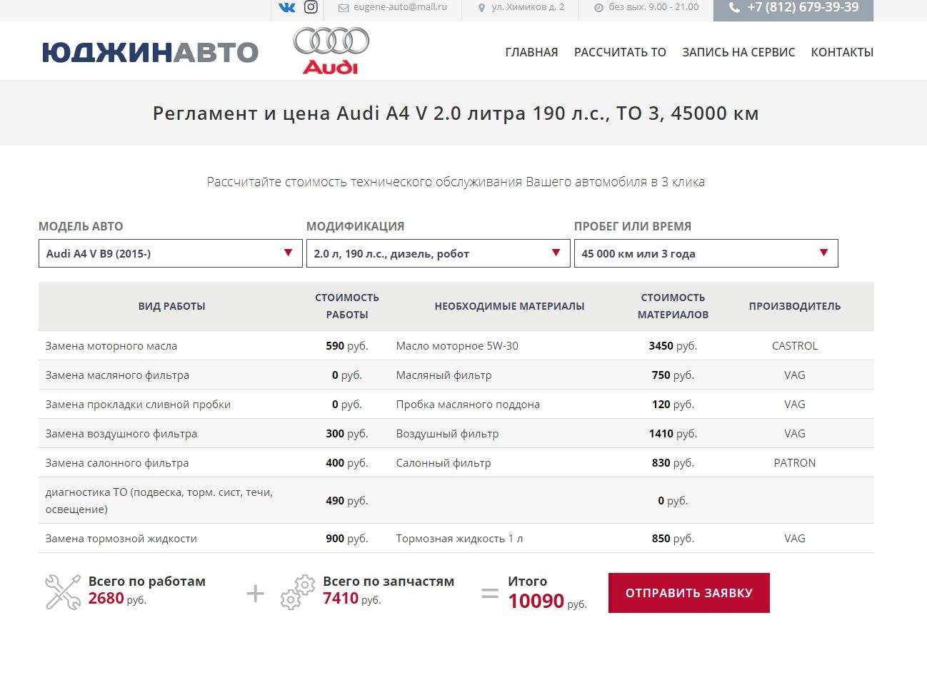Image resolution: width=927 pixels, height=675 pixels.
Task: Go to the ГЛАВНАЯ menu item
Action: pyautogui.click(x=531, y=52)
